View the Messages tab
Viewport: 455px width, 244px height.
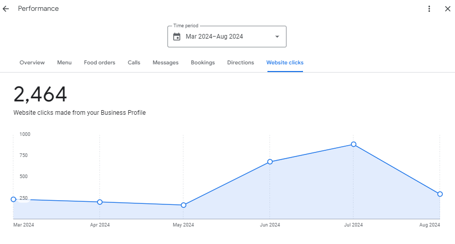[165, 63]
